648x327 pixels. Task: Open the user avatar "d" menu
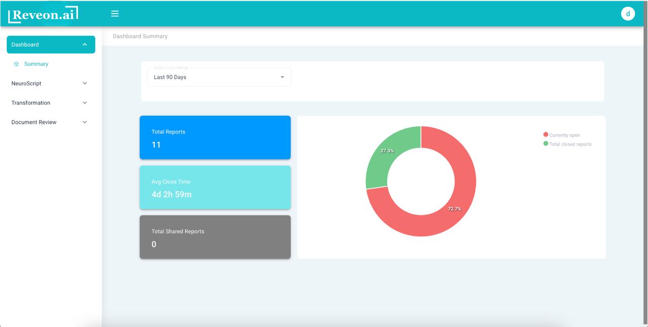628,14
